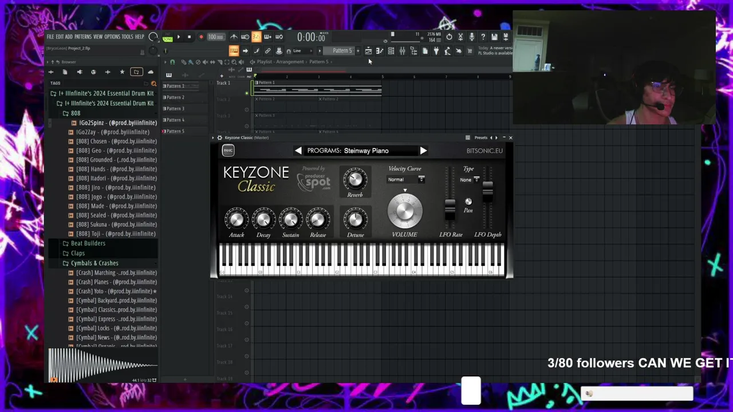
Task: Open the TOOLS menu
Action: pyautogui.click(x=127, y=37)
